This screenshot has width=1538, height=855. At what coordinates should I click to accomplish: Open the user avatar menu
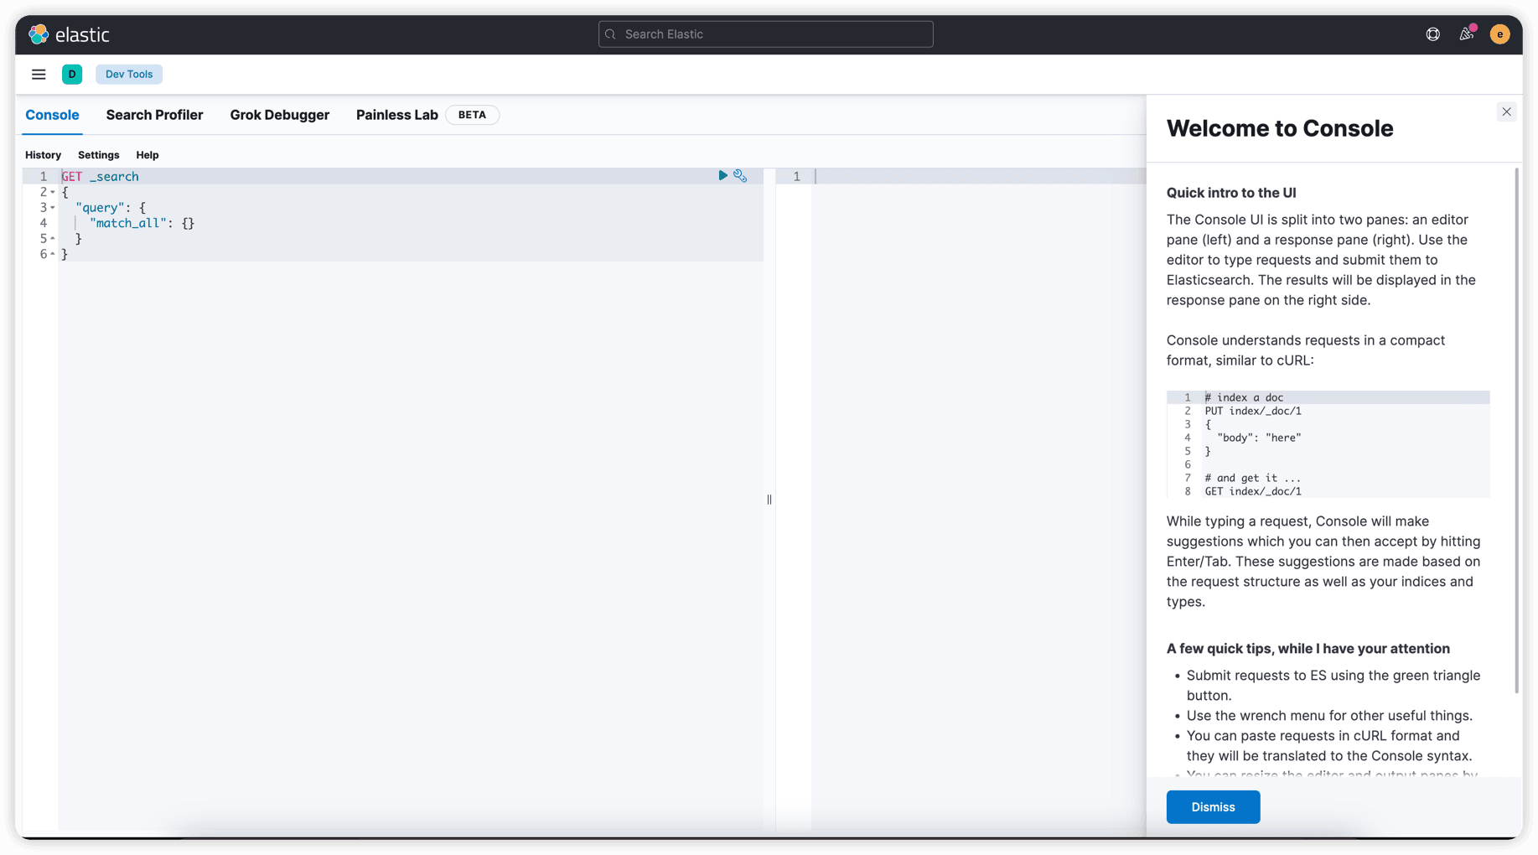[x=1499, y=34]
